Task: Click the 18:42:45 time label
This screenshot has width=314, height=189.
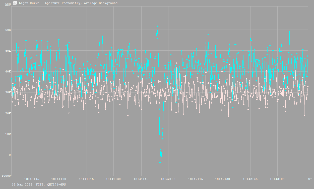Action: point(250,179)
